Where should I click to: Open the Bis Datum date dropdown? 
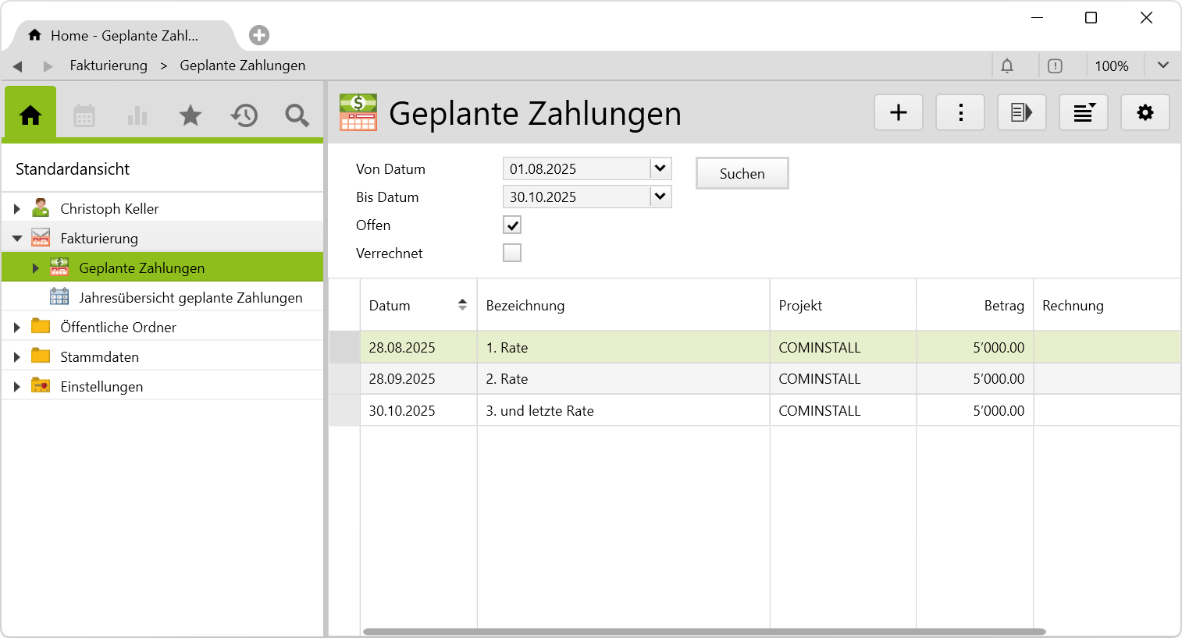pos(660,197)
